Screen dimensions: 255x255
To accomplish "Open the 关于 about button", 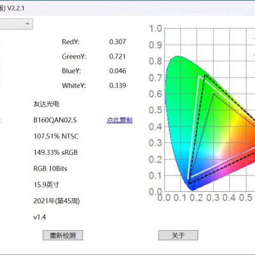I will (x=178, y=235).
